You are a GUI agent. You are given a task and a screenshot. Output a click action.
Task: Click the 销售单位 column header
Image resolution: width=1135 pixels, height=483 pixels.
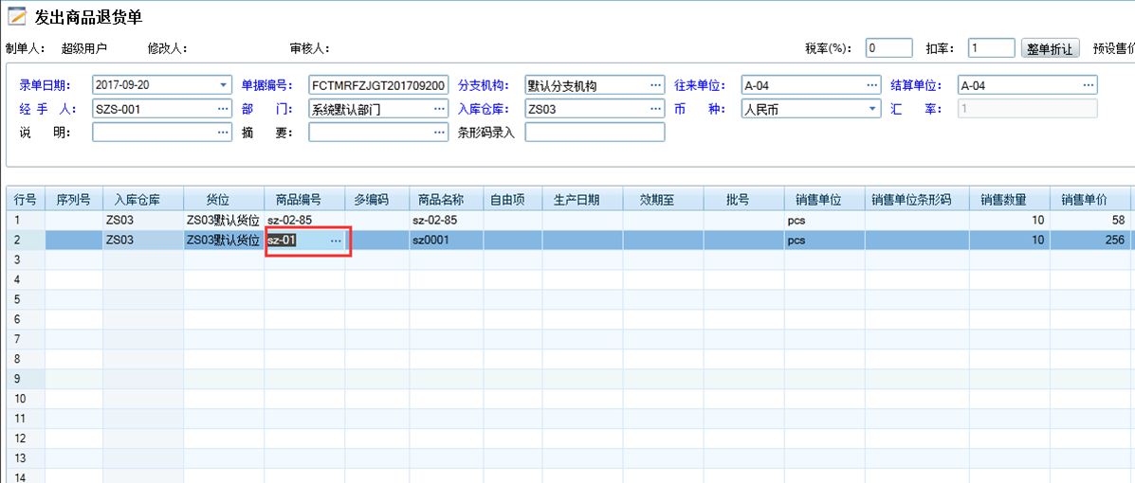825,200
